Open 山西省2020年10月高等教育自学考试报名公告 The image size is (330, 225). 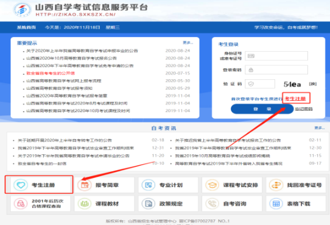(x=72, y=58)
